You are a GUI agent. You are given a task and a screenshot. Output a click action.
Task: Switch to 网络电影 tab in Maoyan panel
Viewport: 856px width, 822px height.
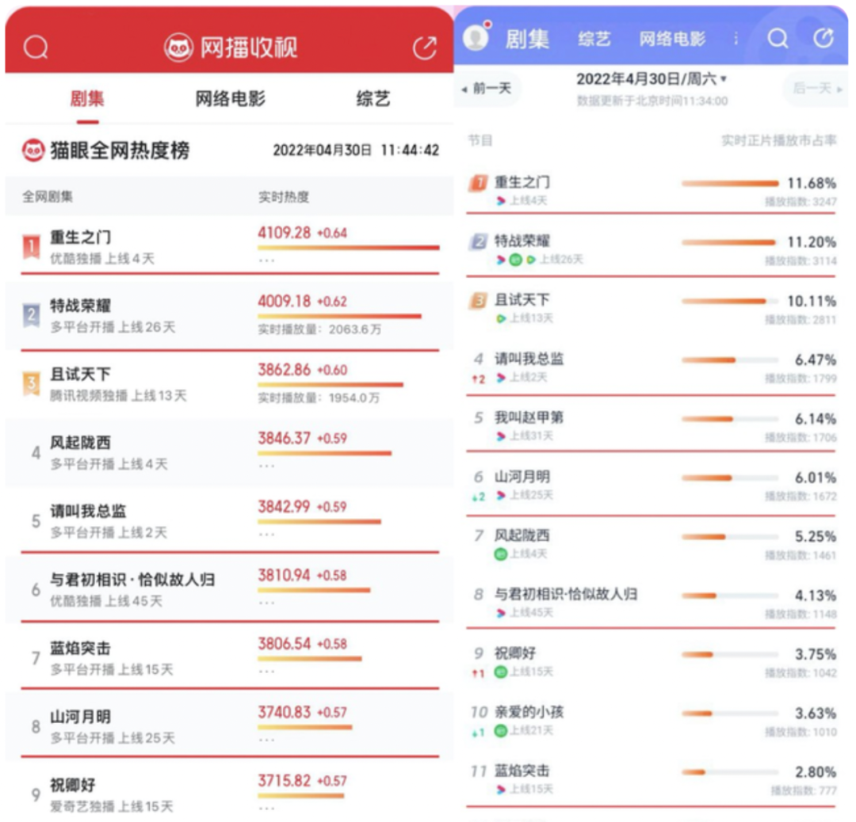pos(231,99)
